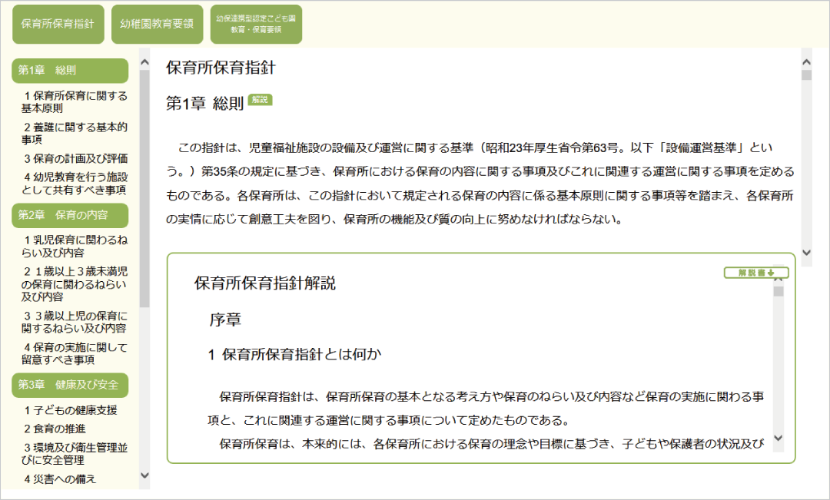
Task: Open 2 養護に関する基本的事項
Action: click(x=75, y=134)
